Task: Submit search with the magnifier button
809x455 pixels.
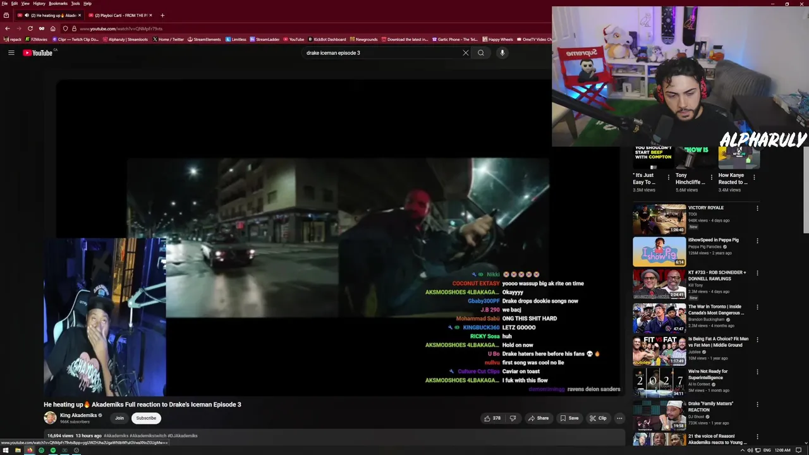Action: point(481,53)
